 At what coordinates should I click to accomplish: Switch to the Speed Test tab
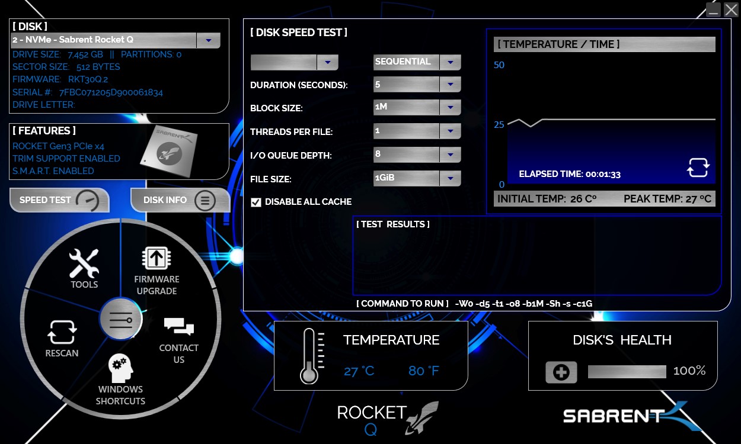coord(59,200)
